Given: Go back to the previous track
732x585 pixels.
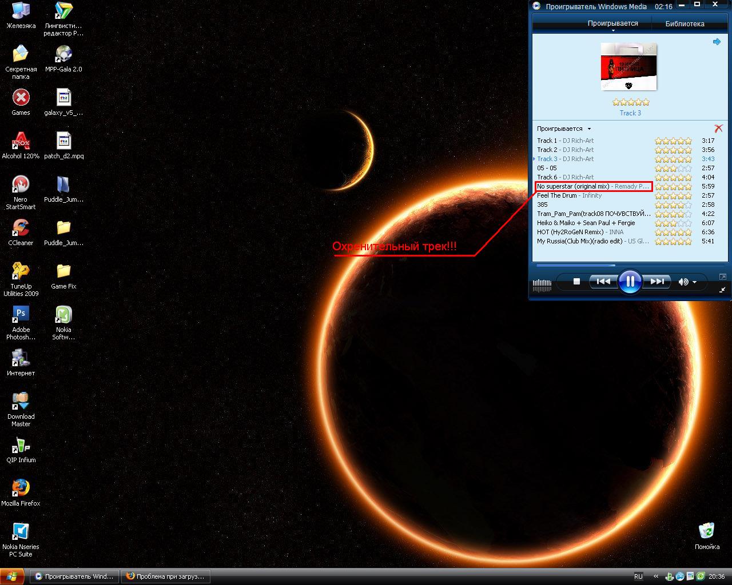Looking at the screenshot, I should [x=603, y=282].
